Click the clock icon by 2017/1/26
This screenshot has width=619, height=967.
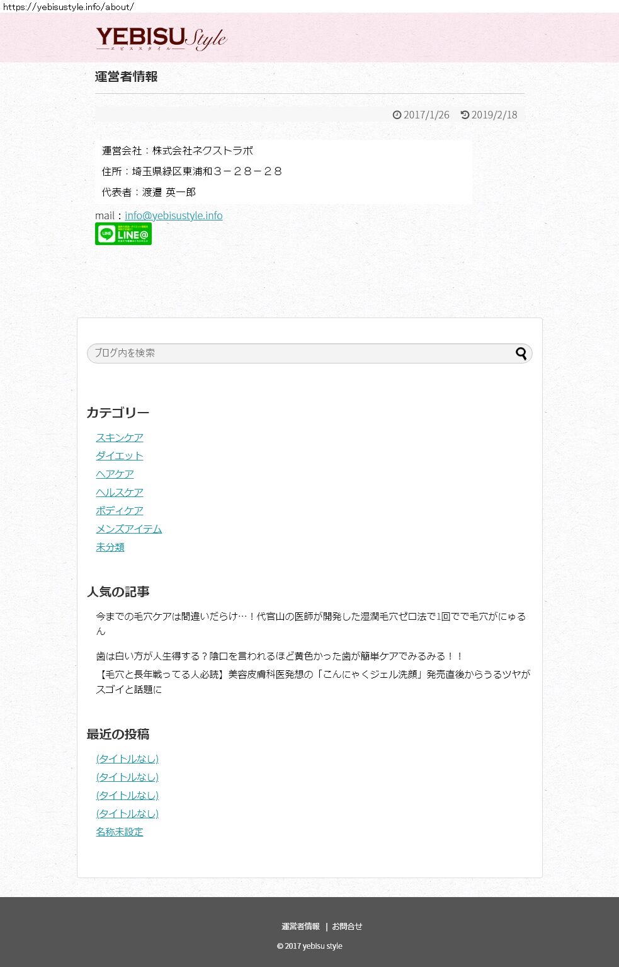(397, 115)
